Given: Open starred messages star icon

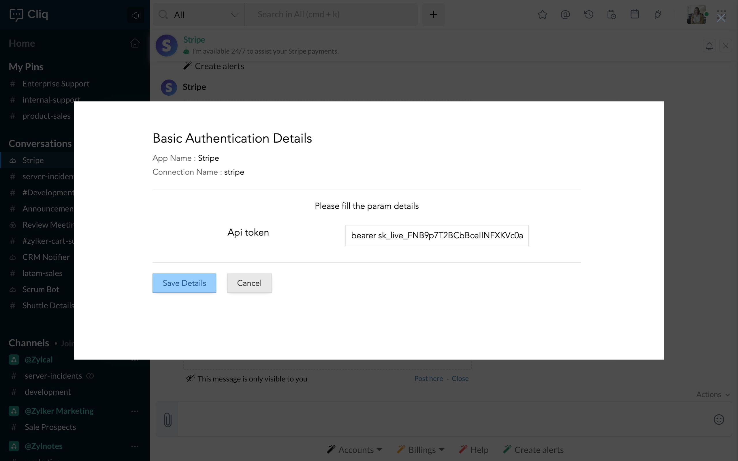Looking at the screenshot, I should (542, 14).
